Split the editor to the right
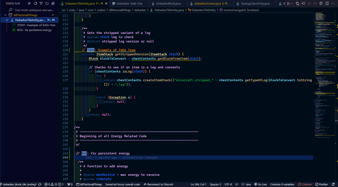Screen dimensions: 338x187 (x=327, y=4)
